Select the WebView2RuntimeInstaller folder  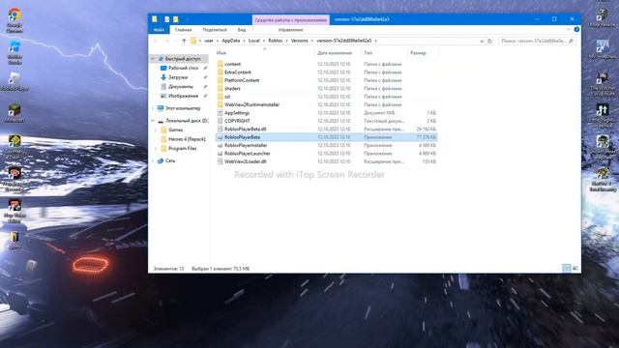[327, 104]
